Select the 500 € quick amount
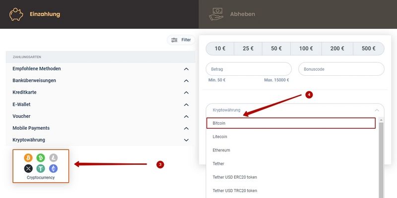The height and width of the screenshot is (198, 397). (368, 49)
